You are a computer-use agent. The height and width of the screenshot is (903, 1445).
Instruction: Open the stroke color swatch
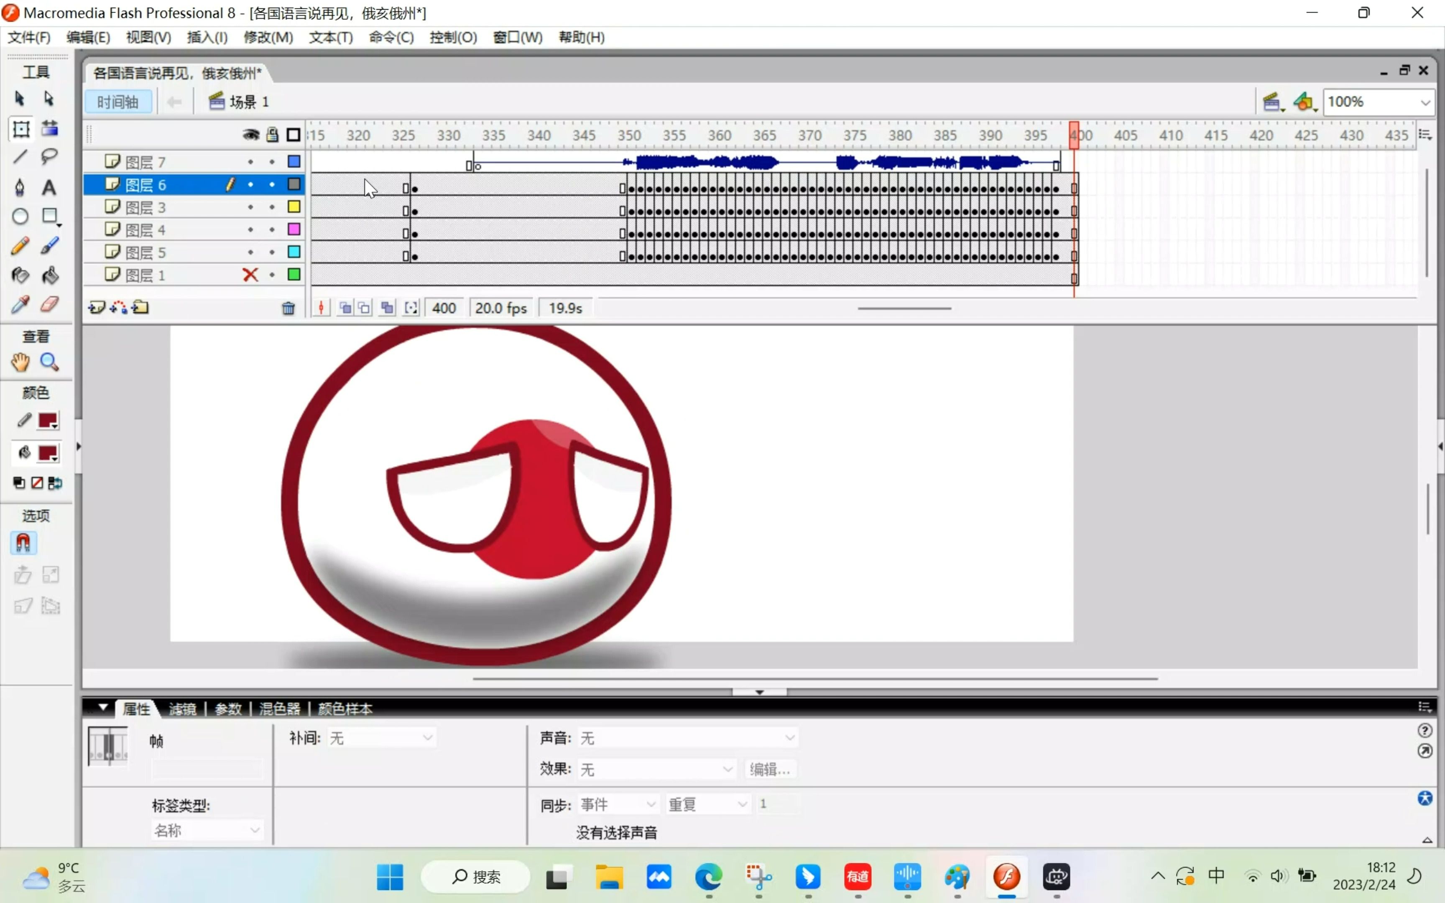[x=48, y=421]
